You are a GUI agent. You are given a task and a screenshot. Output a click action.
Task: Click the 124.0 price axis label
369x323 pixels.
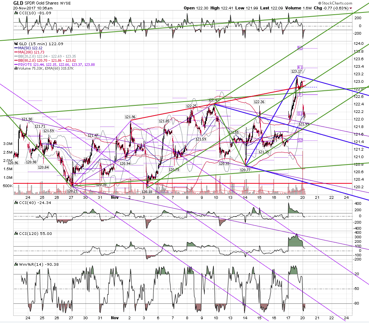pos(359,44)
